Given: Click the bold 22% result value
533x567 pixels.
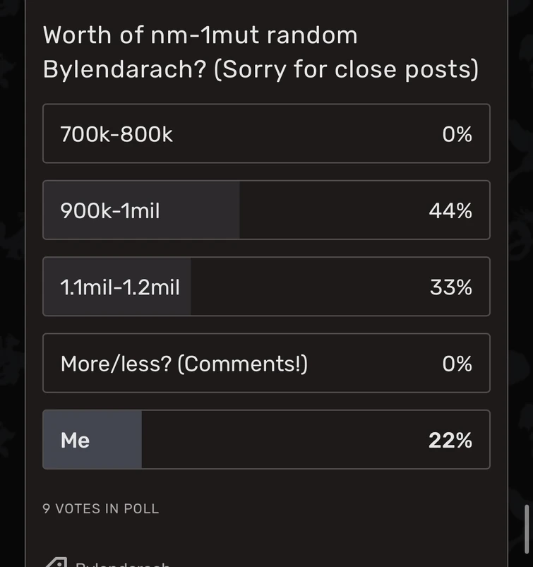Looking at the screenshot, I should 450,440.
